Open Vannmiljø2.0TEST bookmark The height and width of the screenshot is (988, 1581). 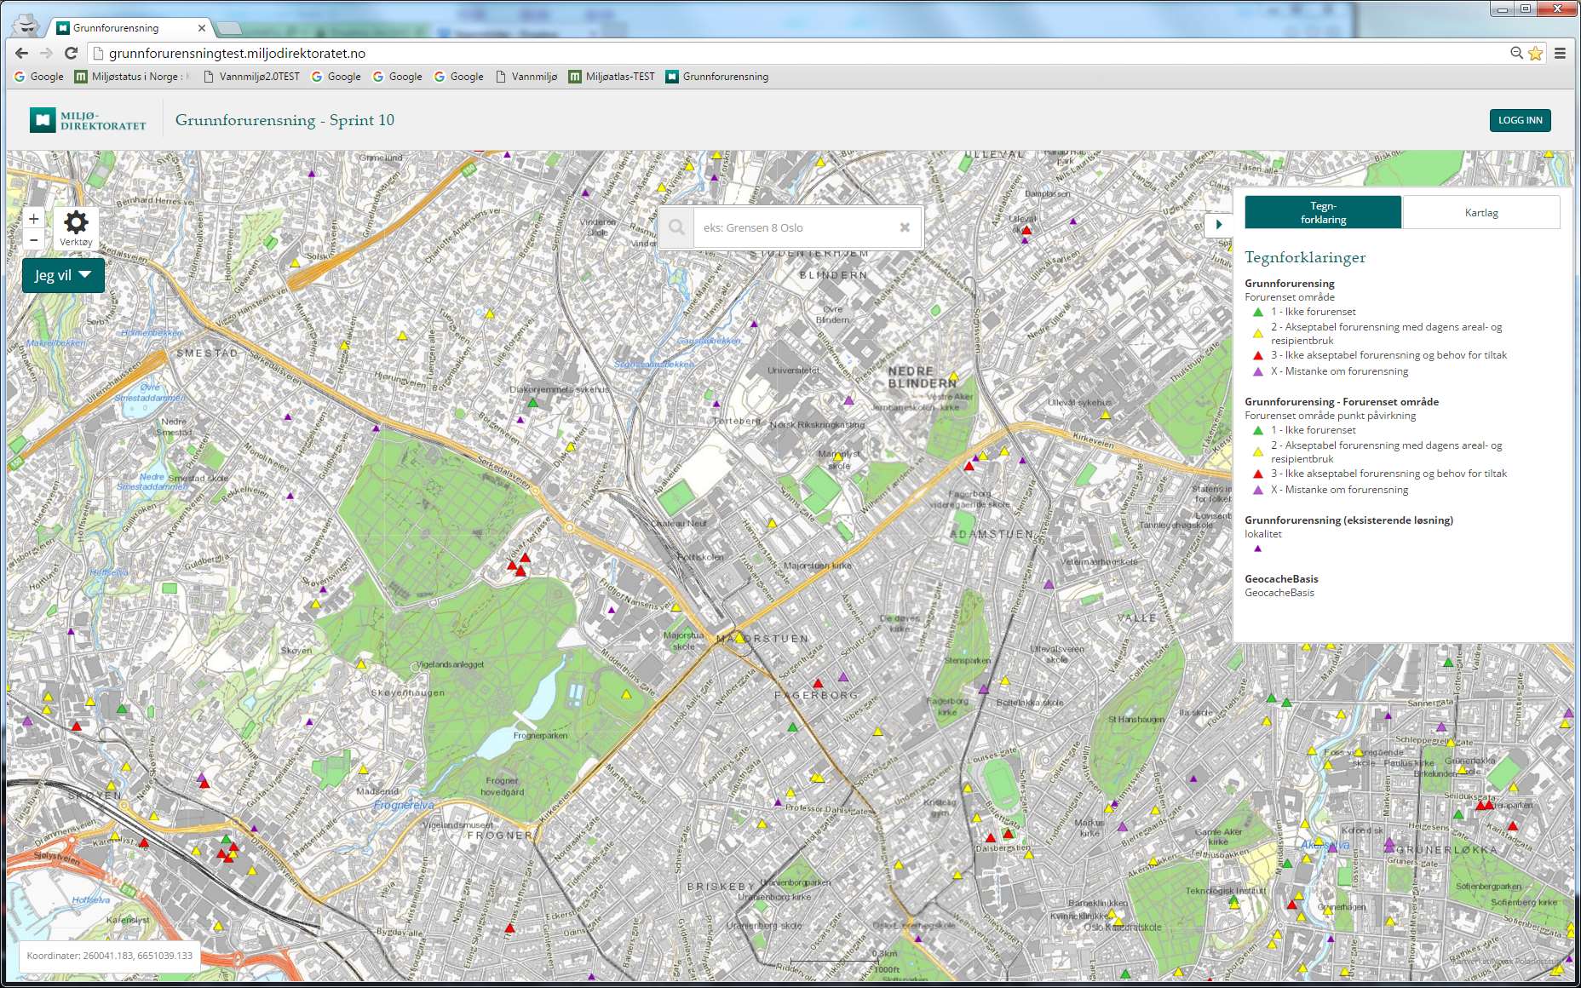251,77
